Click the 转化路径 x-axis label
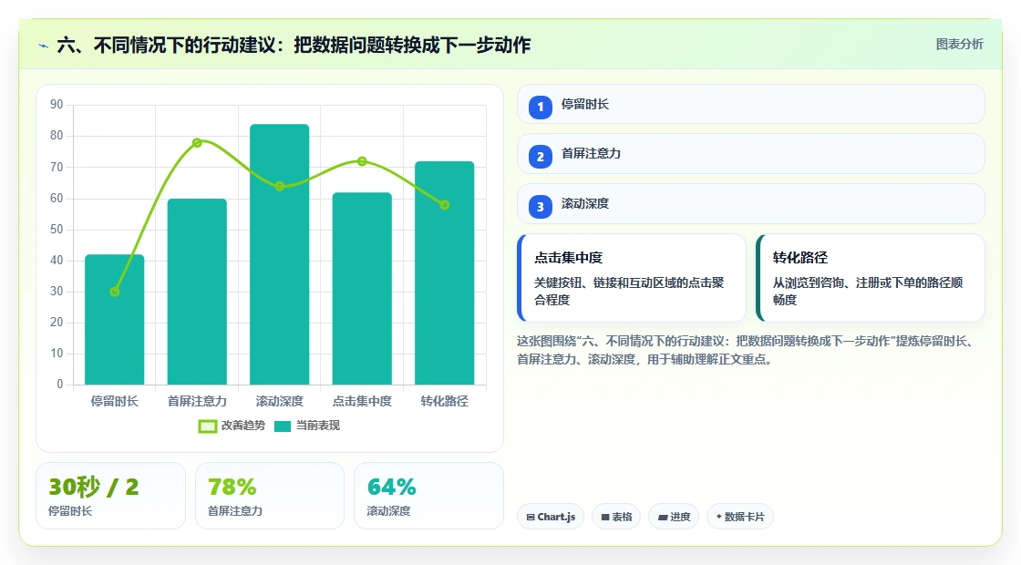 click(x=445, y=401)
